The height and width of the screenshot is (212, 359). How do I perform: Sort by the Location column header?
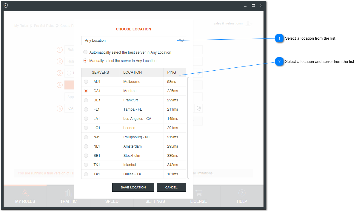click(141, 72)
